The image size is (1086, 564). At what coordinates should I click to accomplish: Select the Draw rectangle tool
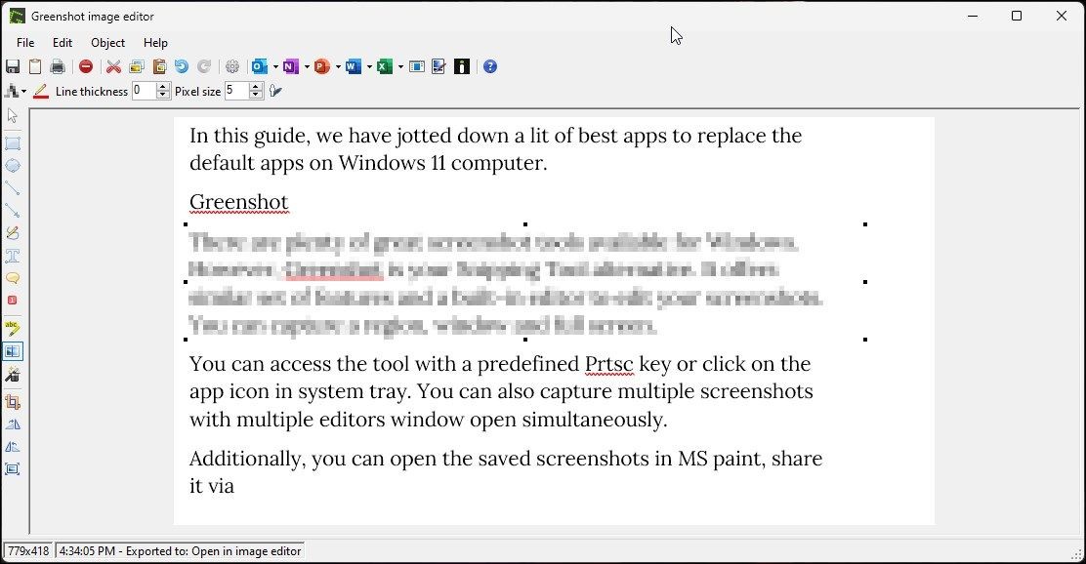coord(13,143)
